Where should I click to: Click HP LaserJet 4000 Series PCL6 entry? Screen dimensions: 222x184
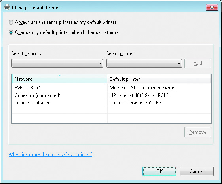139,95
